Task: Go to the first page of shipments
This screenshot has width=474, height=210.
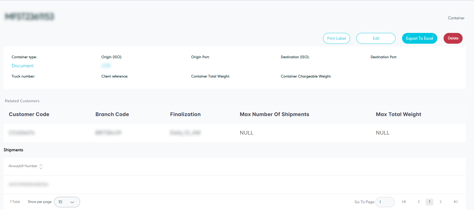Action: [x=404, y=202]
